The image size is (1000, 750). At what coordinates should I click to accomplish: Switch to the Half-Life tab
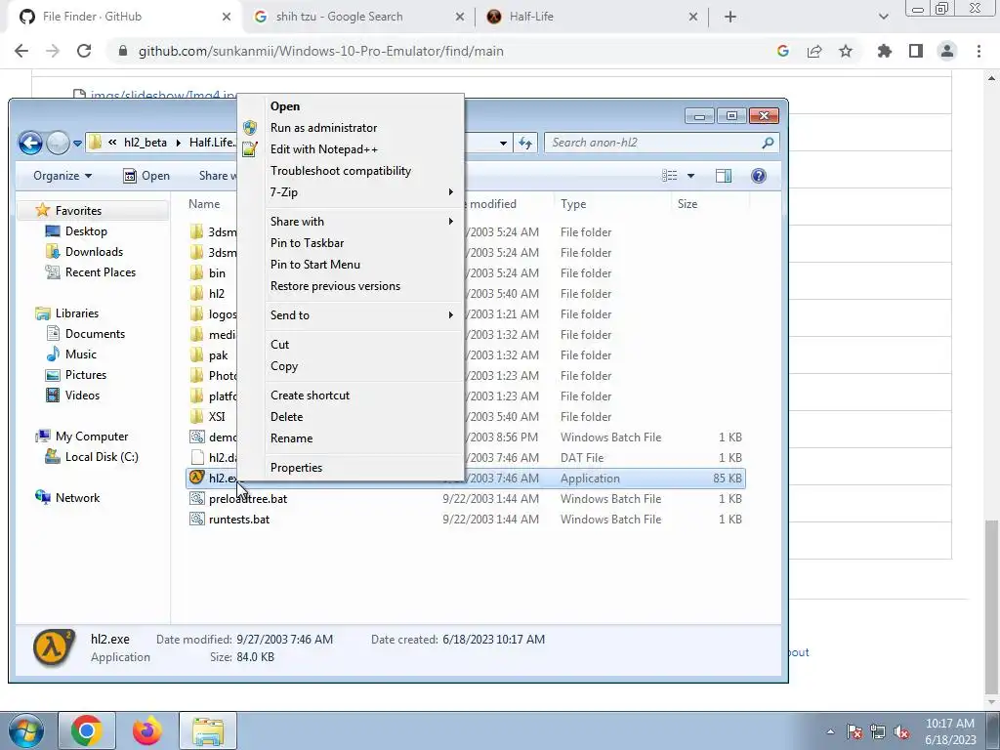tap(592, 17)
